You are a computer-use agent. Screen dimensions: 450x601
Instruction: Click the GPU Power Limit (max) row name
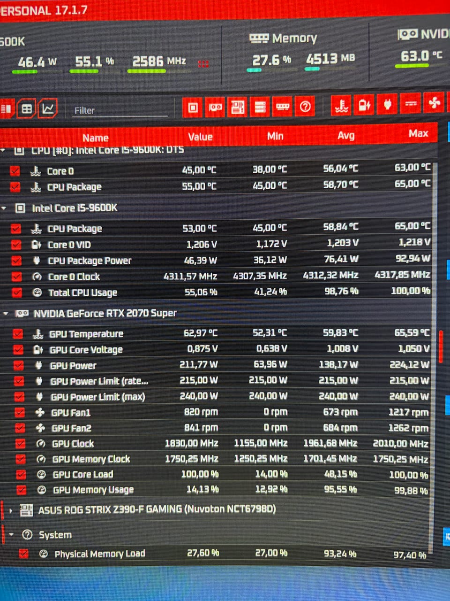98,397
